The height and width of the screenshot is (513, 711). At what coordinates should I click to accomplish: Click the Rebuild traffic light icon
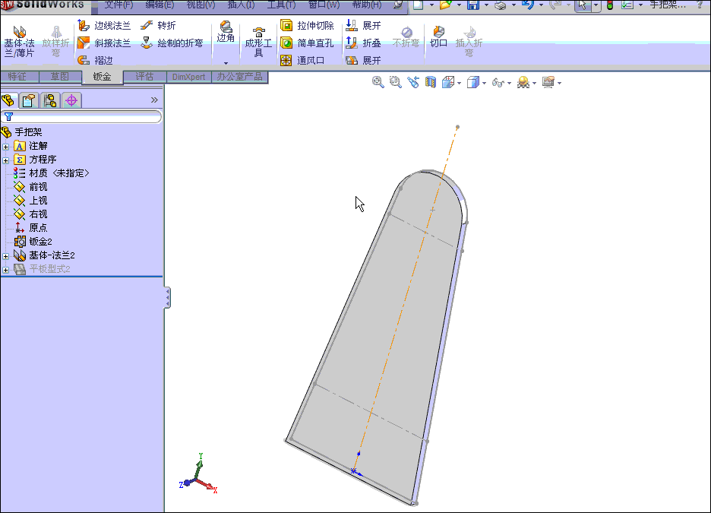610,5
